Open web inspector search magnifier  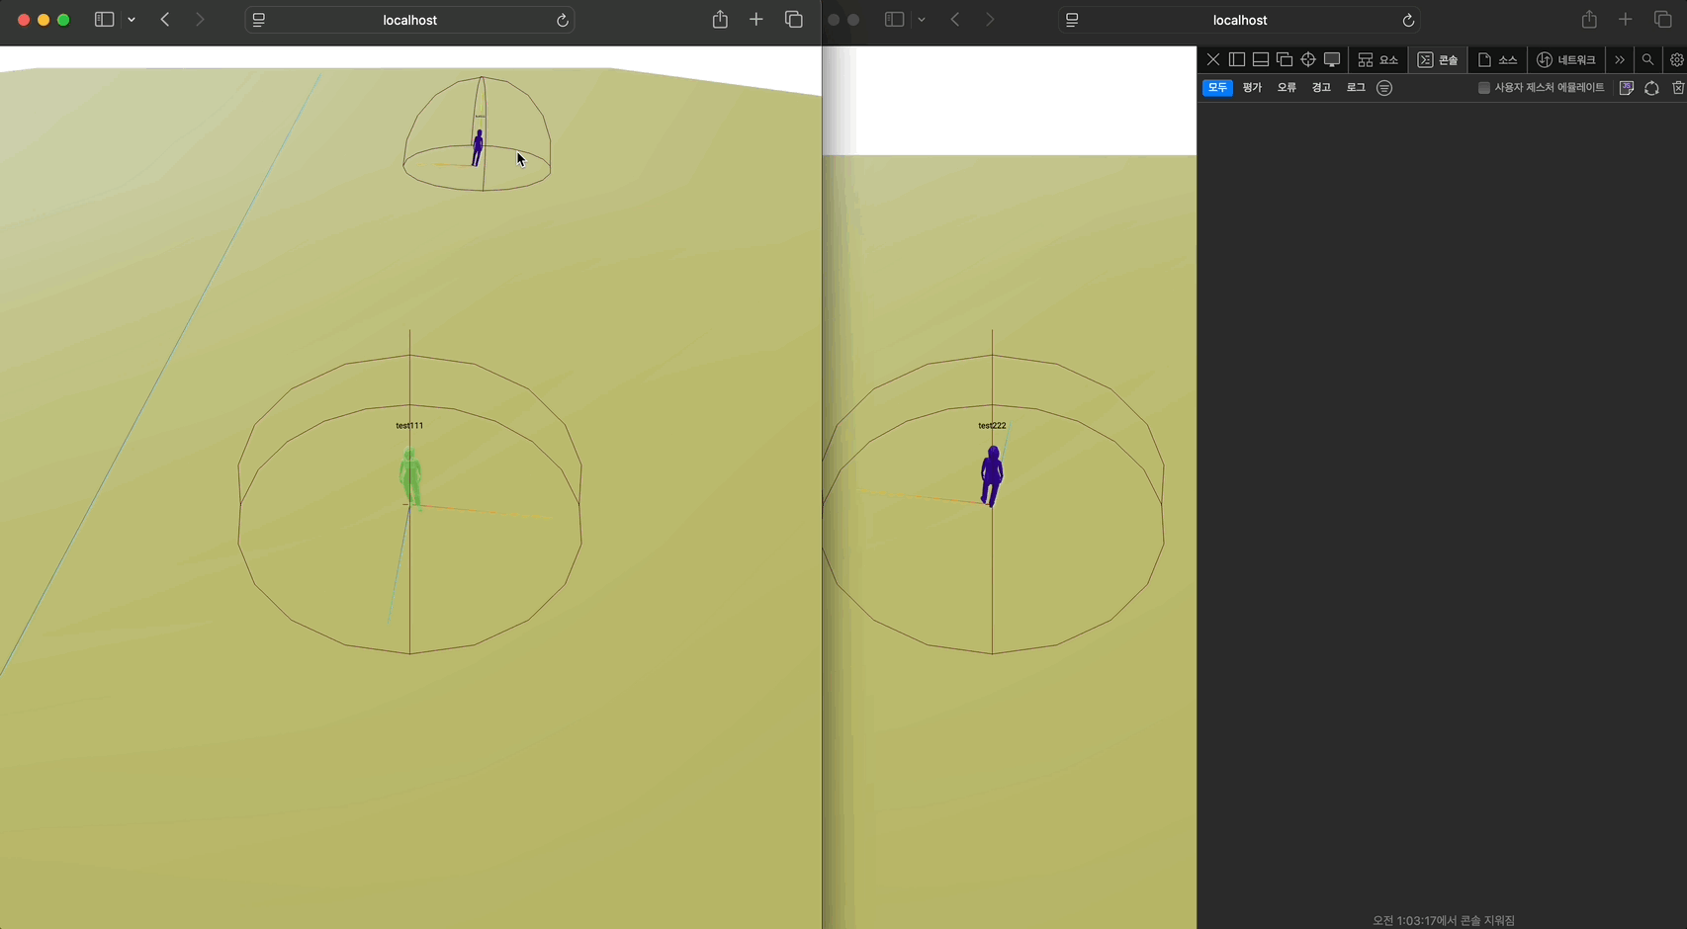tap(1647, 60)
